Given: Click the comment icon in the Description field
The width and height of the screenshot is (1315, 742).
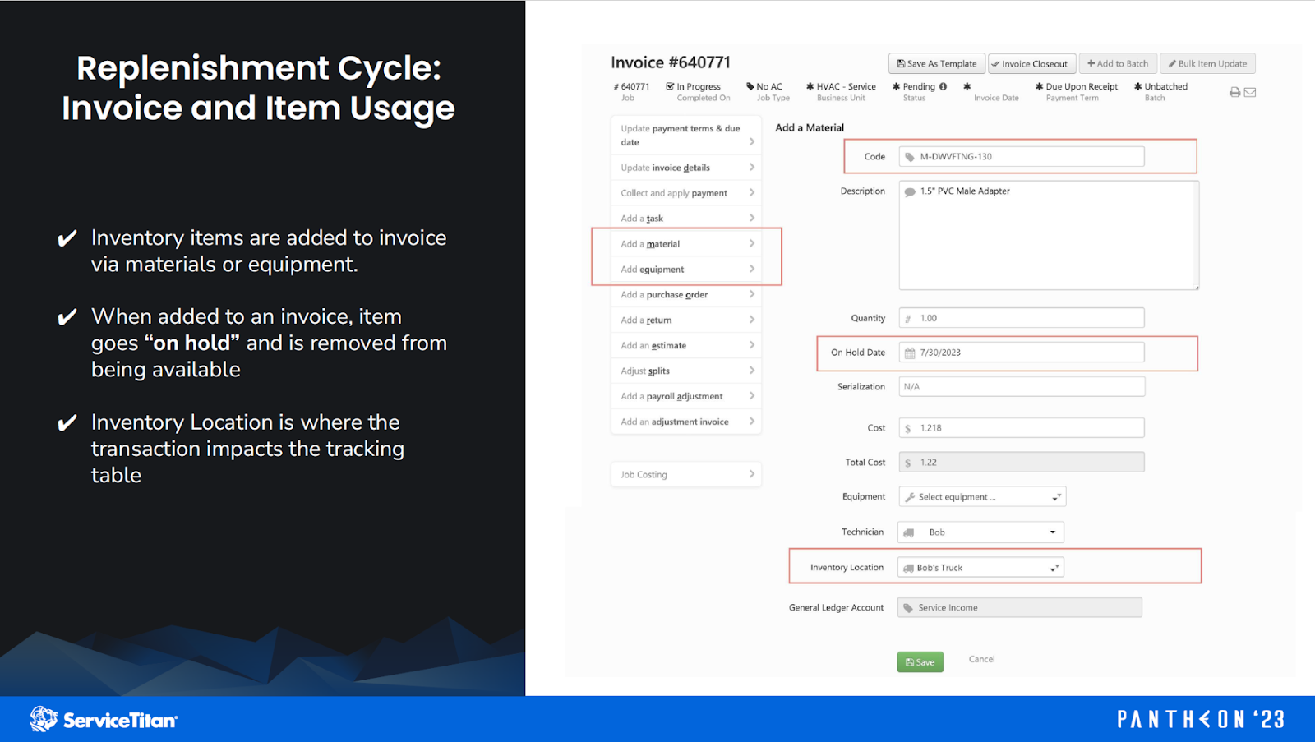Looking at the screenshot, I should pyautogui.click(x=909, y=191).
